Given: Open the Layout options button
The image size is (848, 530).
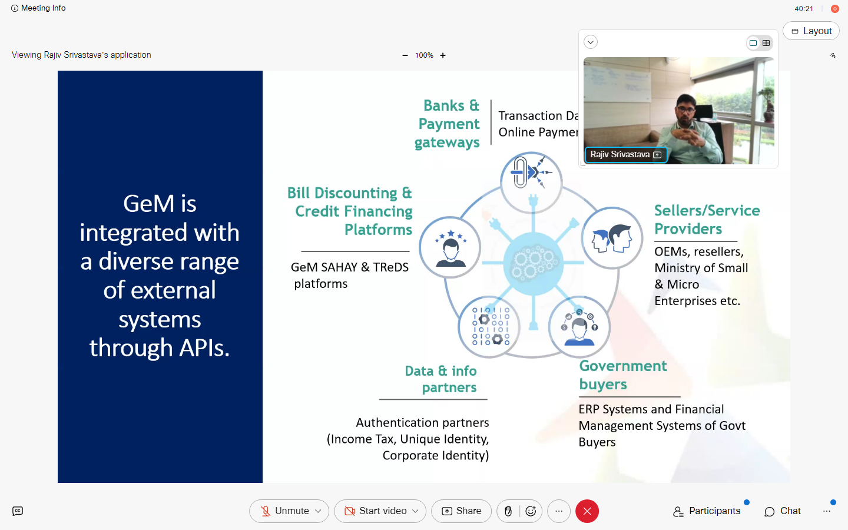Looking at the screenshot, I should click(x=811, y=31).
